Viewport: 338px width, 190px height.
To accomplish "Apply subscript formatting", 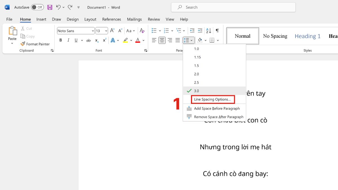I will [x=97, y=40].
